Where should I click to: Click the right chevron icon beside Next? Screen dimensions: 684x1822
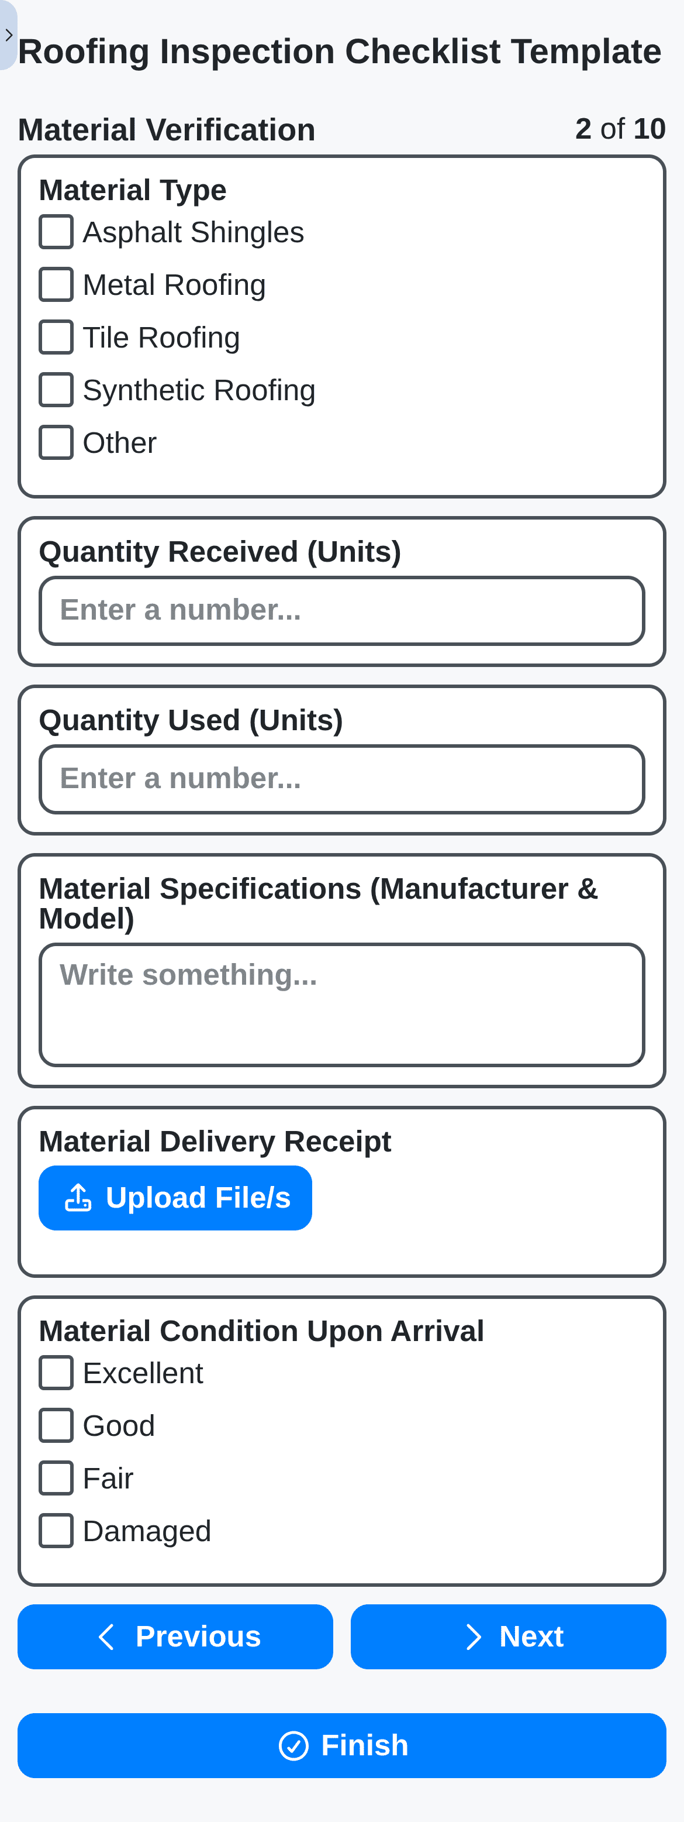coord(474,1637)
